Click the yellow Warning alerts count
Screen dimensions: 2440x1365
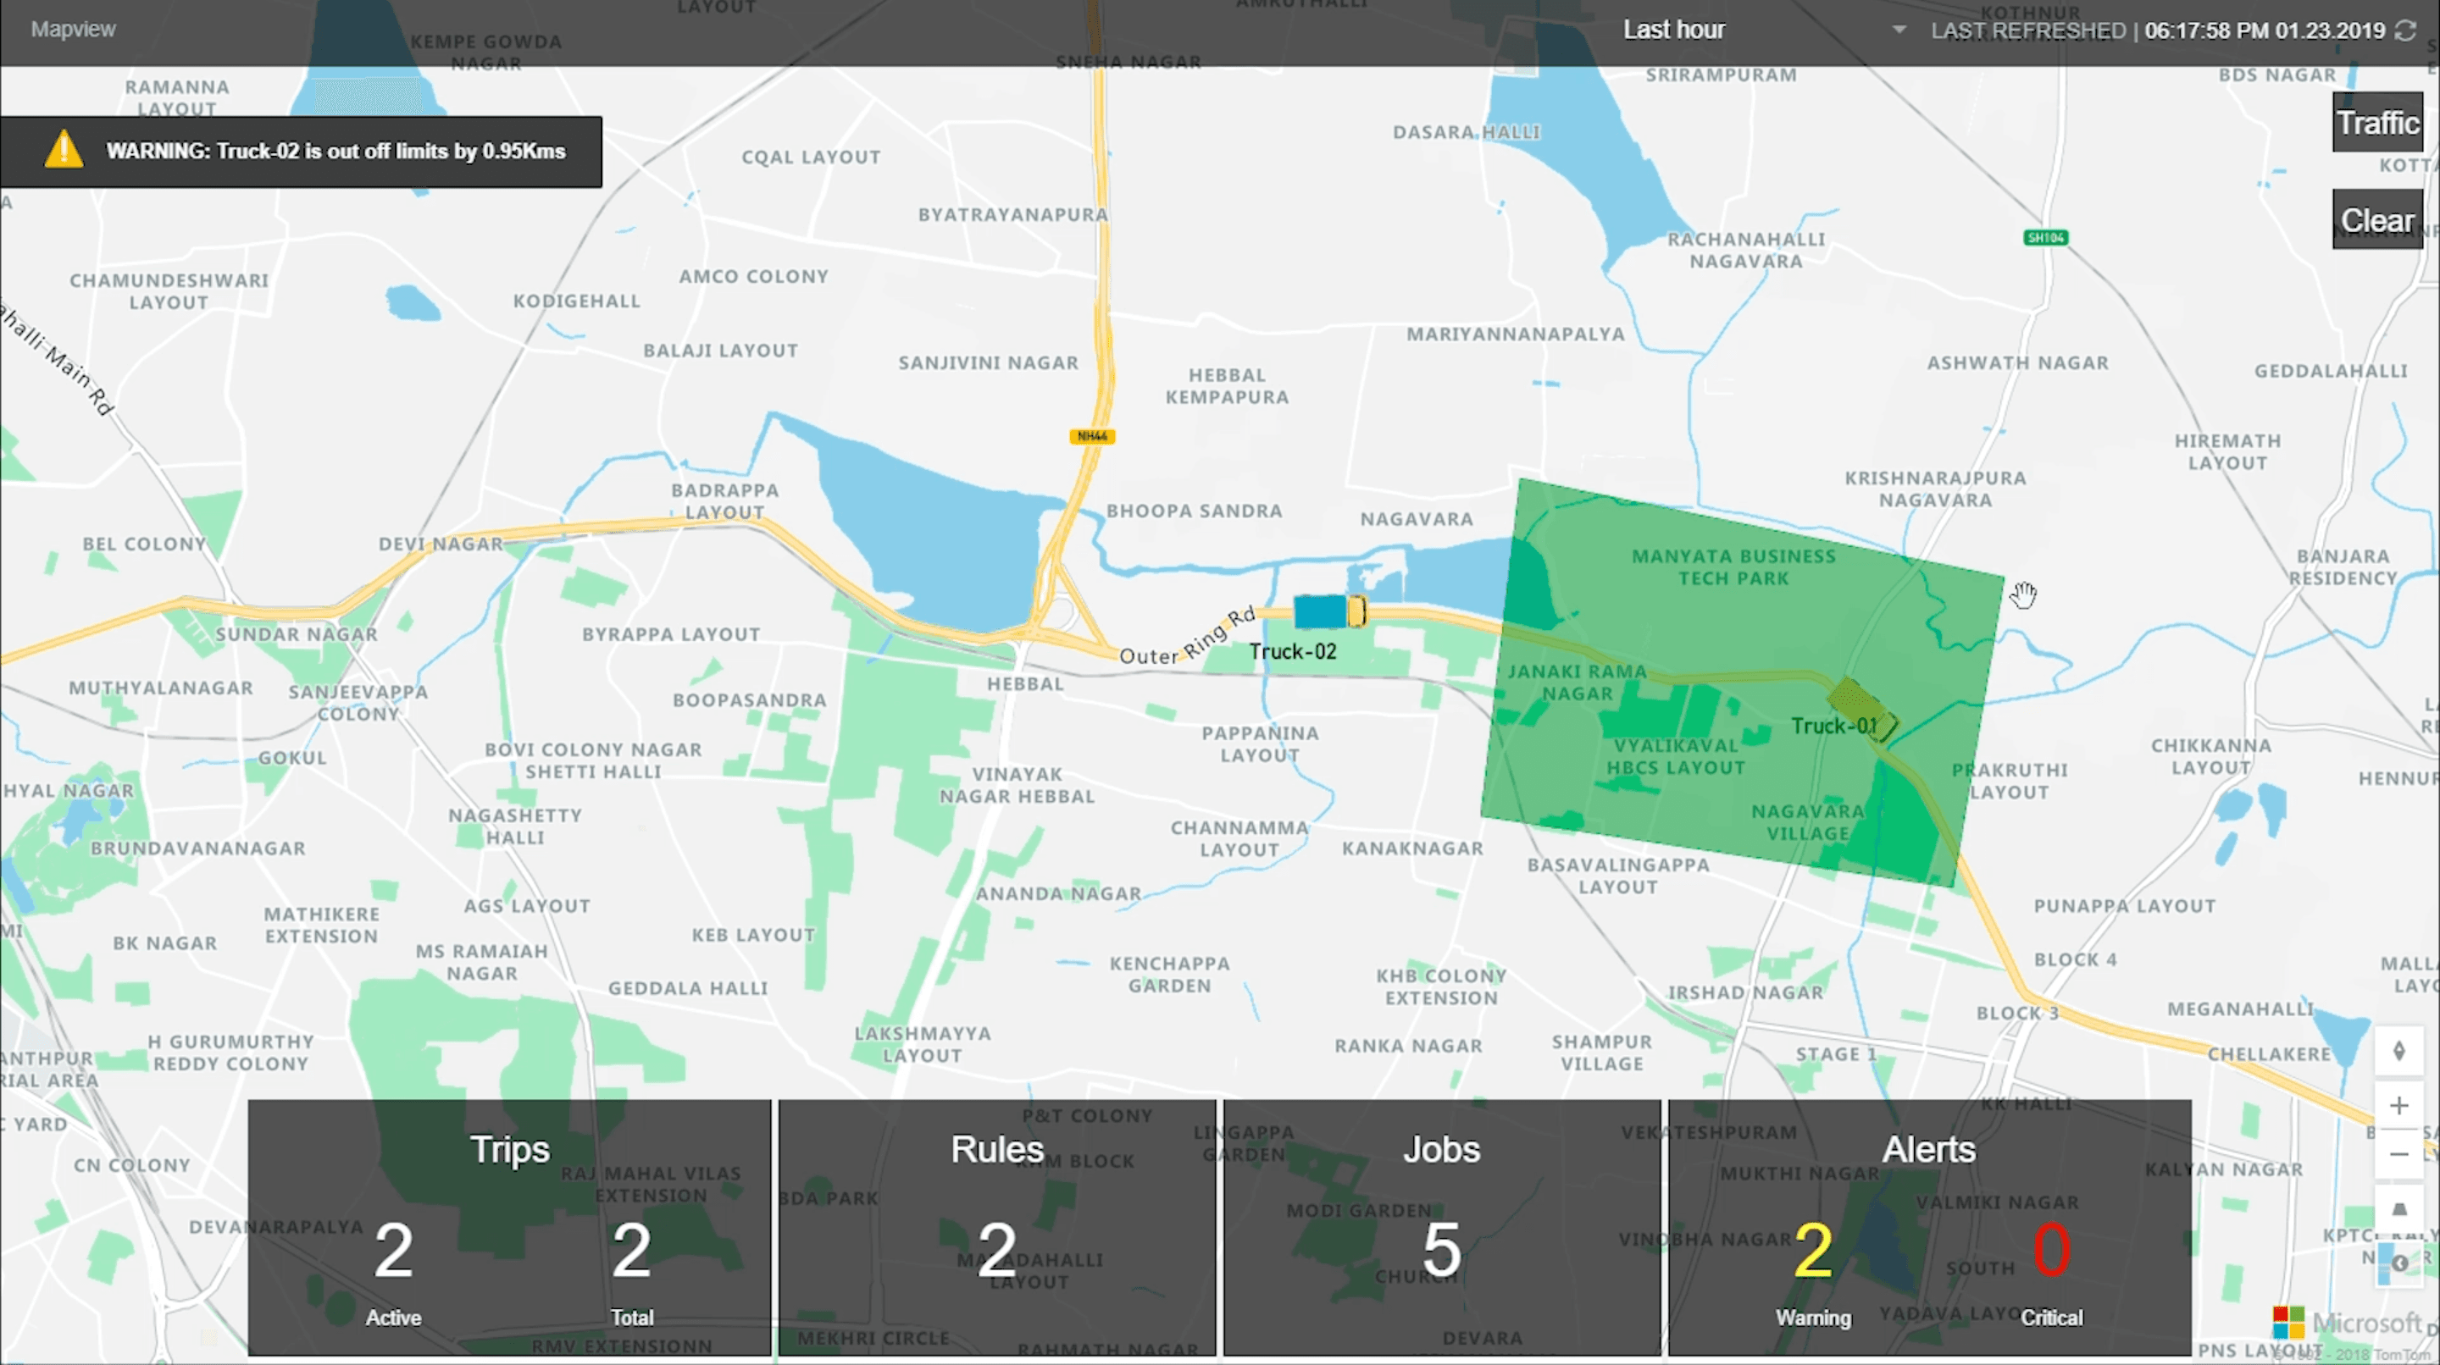point(1812,1252)
